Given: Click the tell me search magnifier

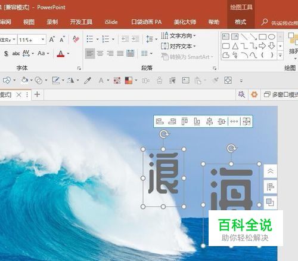Looking at the screenshot, I should (x=265, y=22).
